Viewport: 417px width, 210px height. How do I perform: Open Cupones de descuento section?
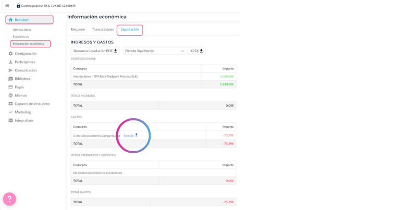point(32,104)
